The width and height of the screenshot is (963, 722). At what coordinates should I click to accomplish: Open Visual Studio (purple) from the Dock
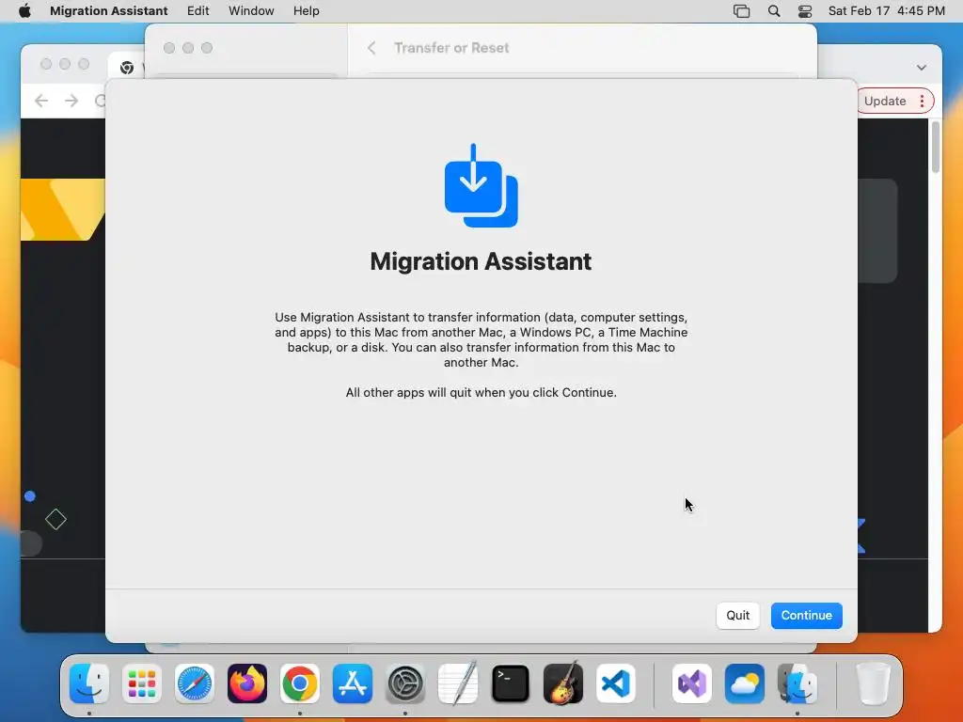click(x=692, y=683)
